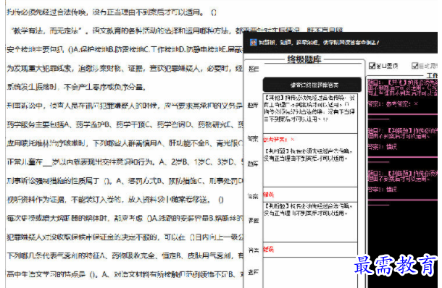Click the document line 每次更换或增大熔断器的熔体时
This screenshot has width=442, height=288.
coord(125,219)
